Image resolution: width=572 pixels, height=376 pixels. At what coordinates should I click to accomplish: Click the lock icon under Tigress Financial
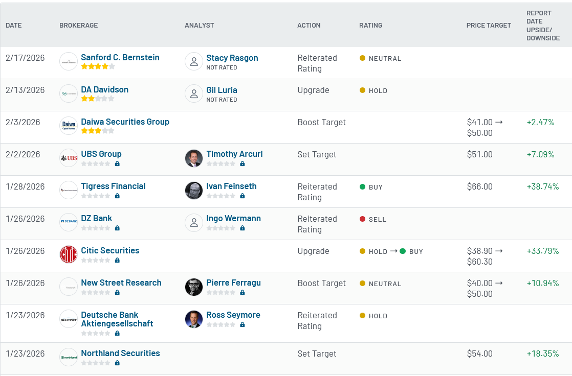117,196
